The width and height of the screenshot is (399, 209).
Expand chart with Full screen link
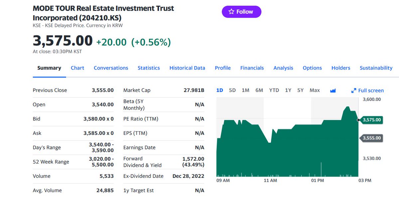pyautogui.click(x=367, y=90)
